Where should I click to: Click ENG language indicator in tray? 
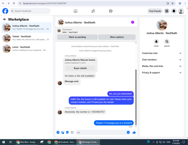click(x=168, y=142)
